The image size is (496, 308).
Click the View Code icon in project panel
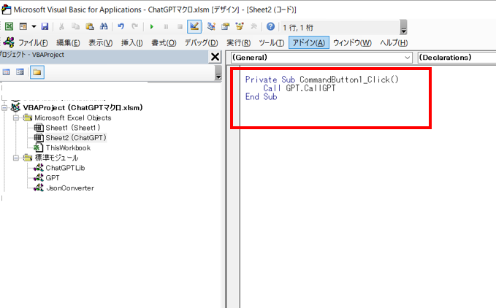tap(7, 72)
